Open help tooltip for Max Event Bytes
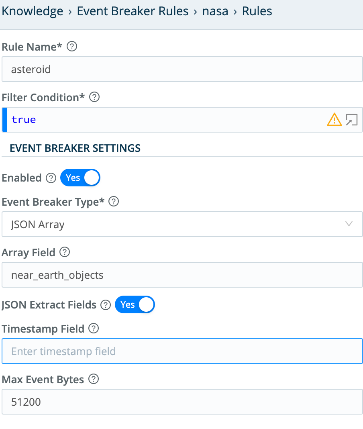The height and width of the screenshot is (429, 363). coord(93,379)
